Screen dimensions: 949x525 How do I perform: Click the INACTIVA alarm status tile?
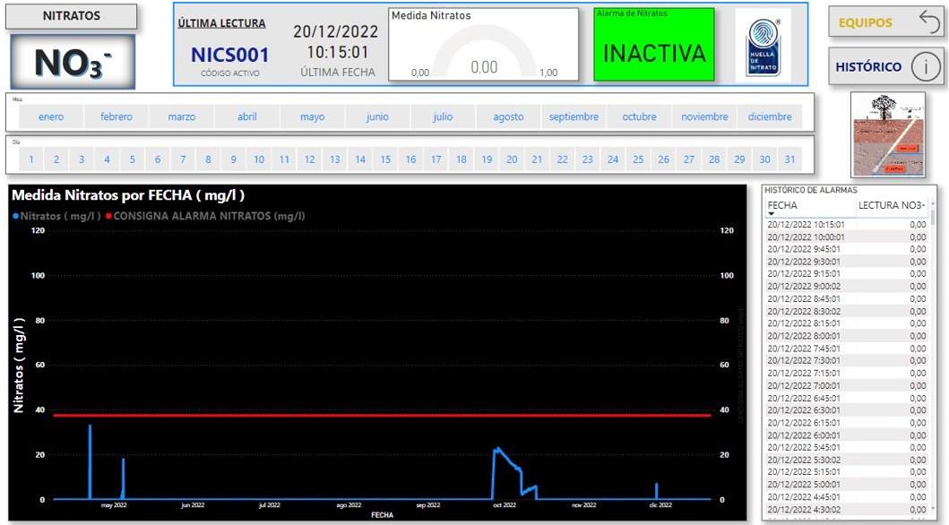coord(653,45)
